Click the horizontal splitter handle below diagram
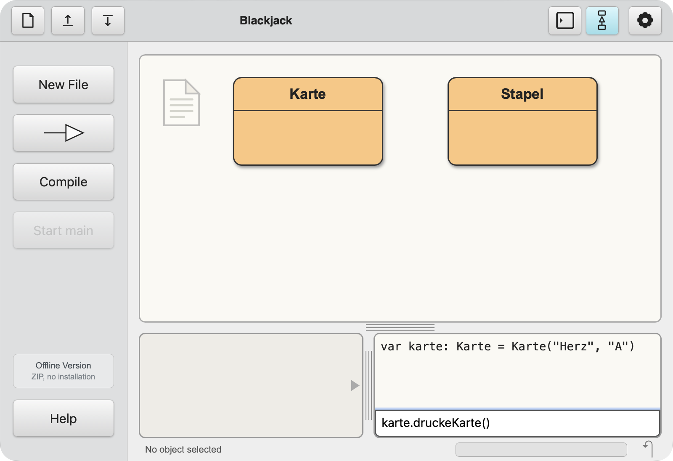The image size is (673, 461). tap(400, 327)
